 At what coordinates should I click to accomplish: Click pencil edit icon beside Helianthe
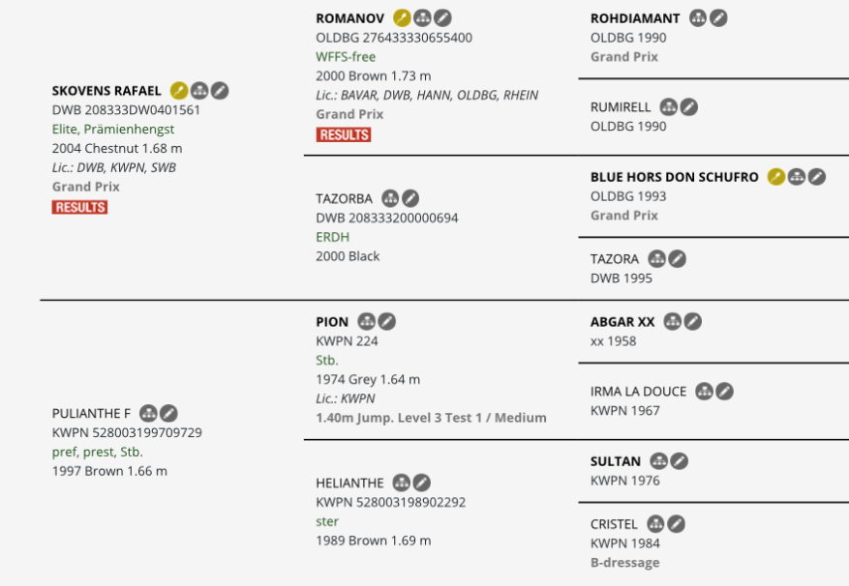click(422, 483)
